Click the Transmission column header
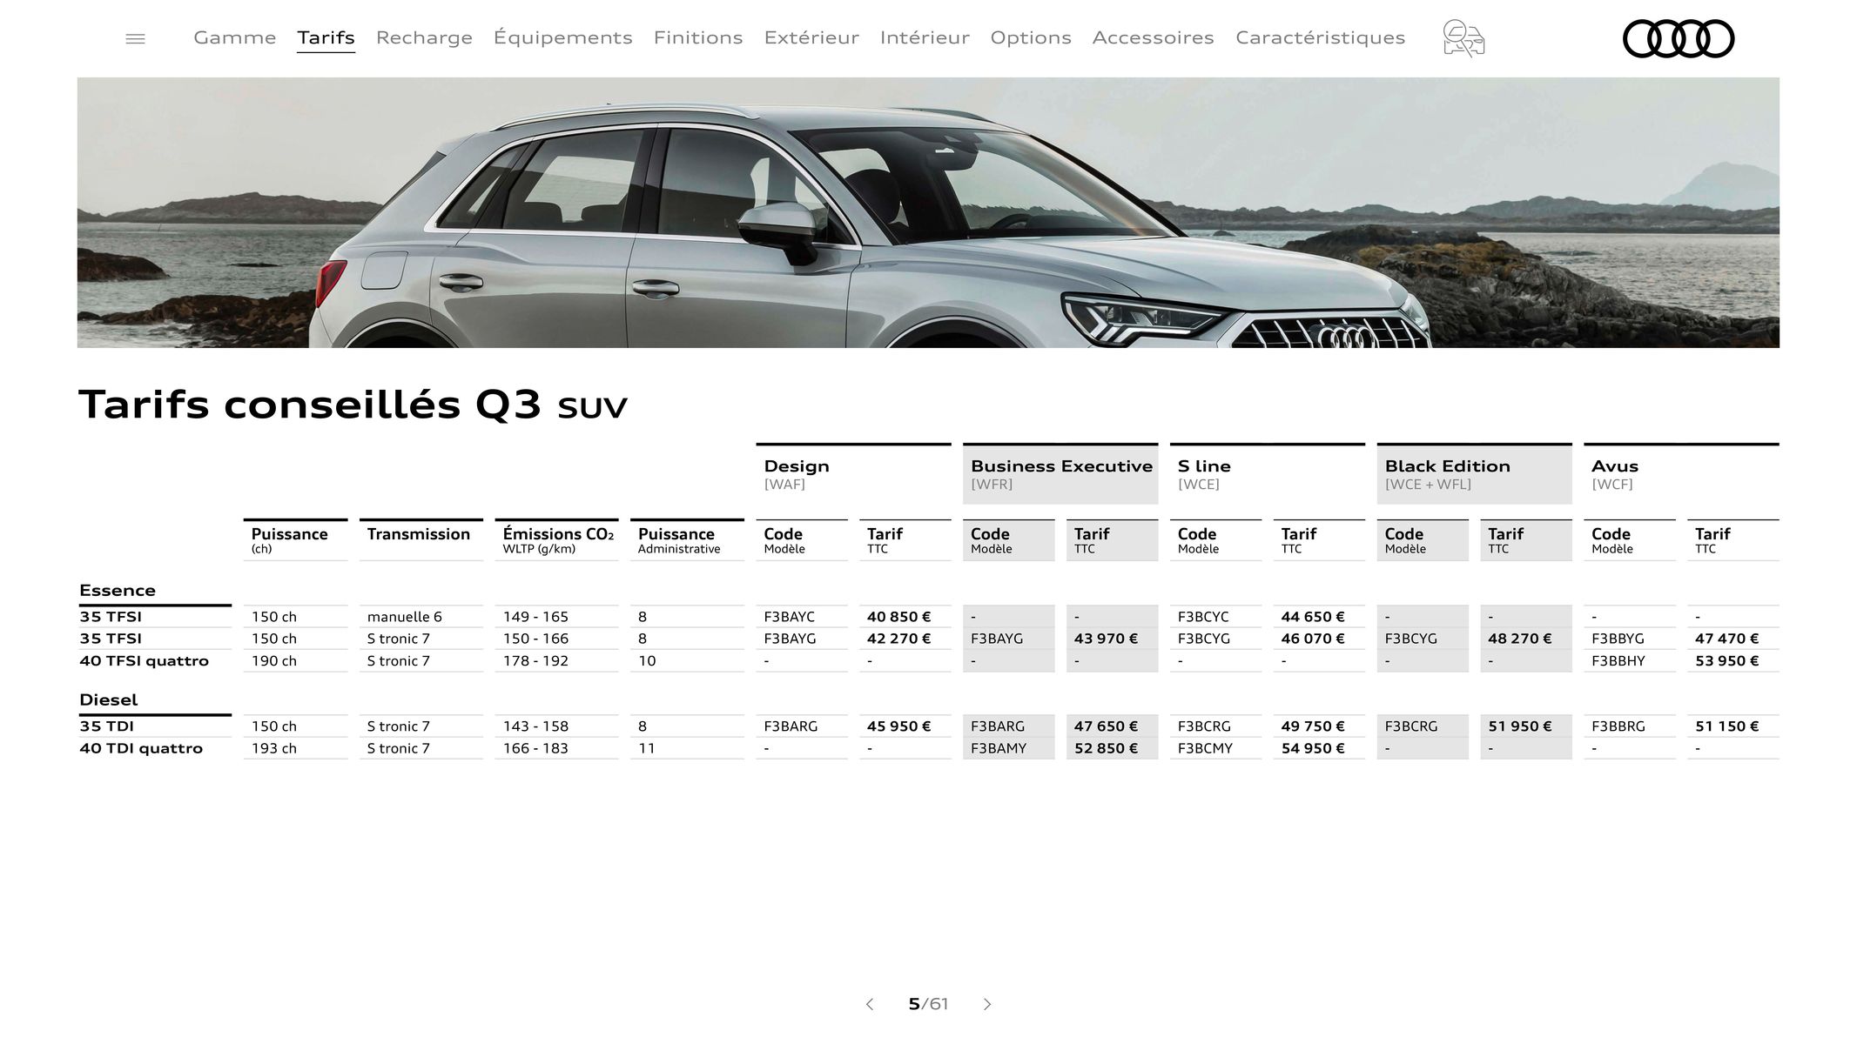The width and height of the screenshot is (1857, 1044). click(421, 539)
